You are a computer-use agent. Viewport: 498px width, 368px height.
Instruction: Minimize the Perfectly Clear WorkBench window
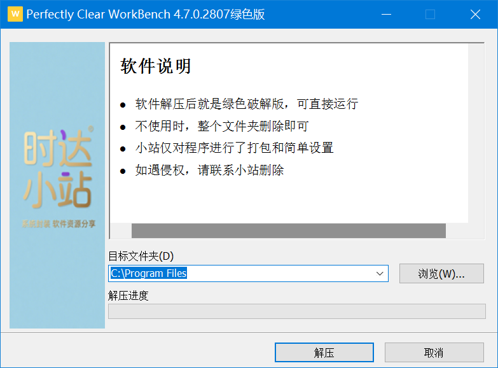coord(386,14)
